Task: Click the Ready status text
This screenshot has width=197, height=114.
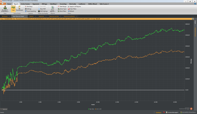Action: (x=2, y=112)
